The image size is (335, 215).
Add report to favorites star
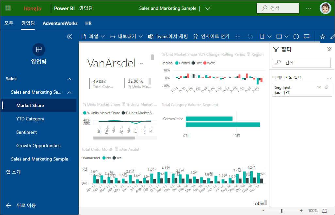point(322,37)
